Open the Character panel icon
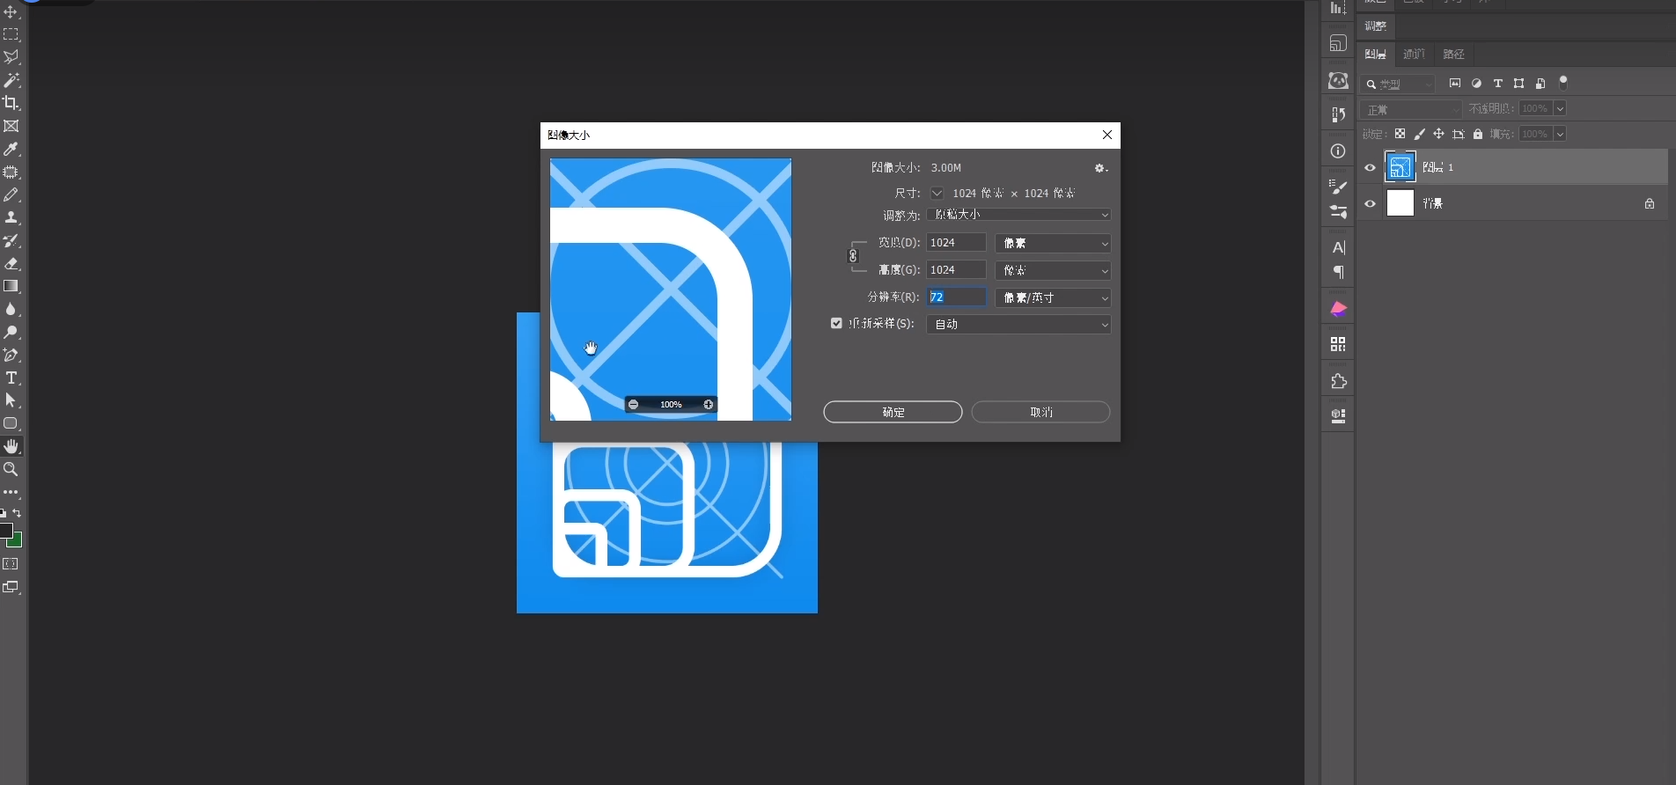This screenshot has width=1676, height=785. click(1338, 247)
